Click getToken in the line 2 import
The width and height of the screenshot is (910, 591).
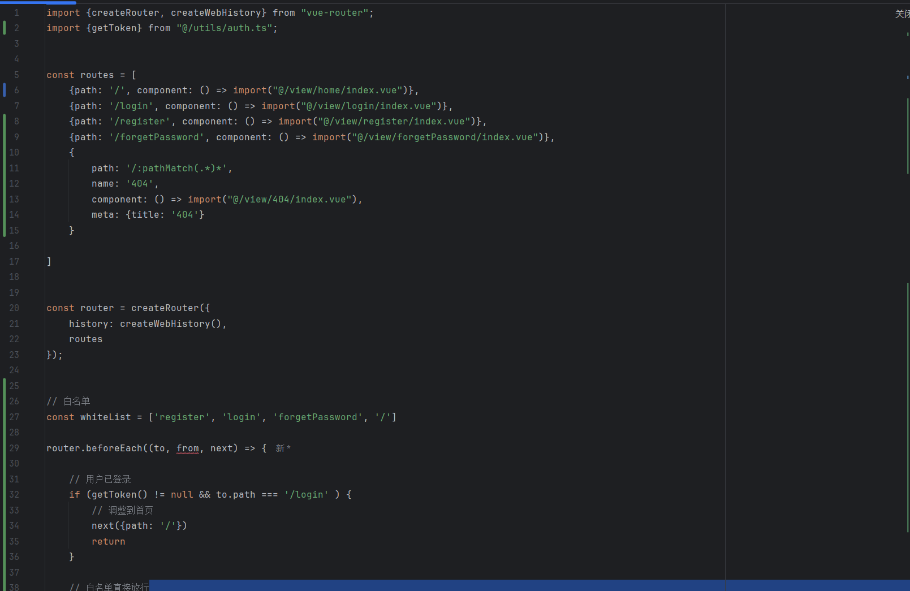pos(114,28)
